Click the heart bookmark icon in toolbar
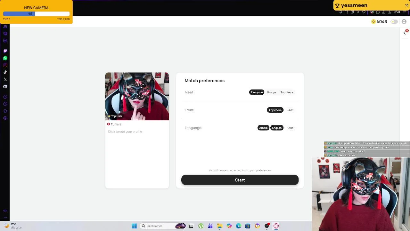Screen dimensions: 410x231 click(x=364, y=12)
